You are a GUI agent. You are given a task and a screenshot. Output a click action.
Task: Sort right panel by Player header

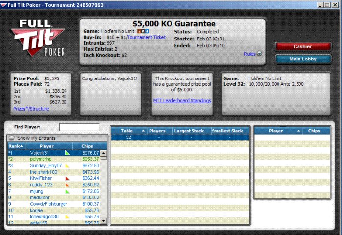(278, 131)
